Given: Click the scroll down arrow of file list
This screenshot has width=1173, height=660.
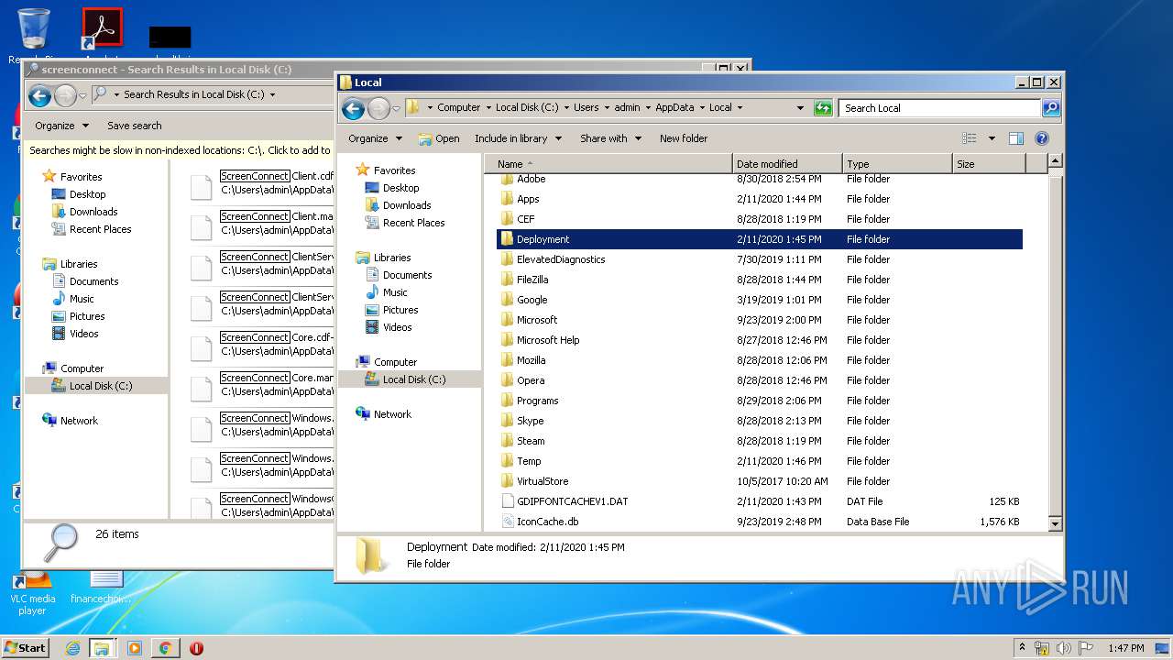Looking at the screenshot, I should tap(1055, 523).
